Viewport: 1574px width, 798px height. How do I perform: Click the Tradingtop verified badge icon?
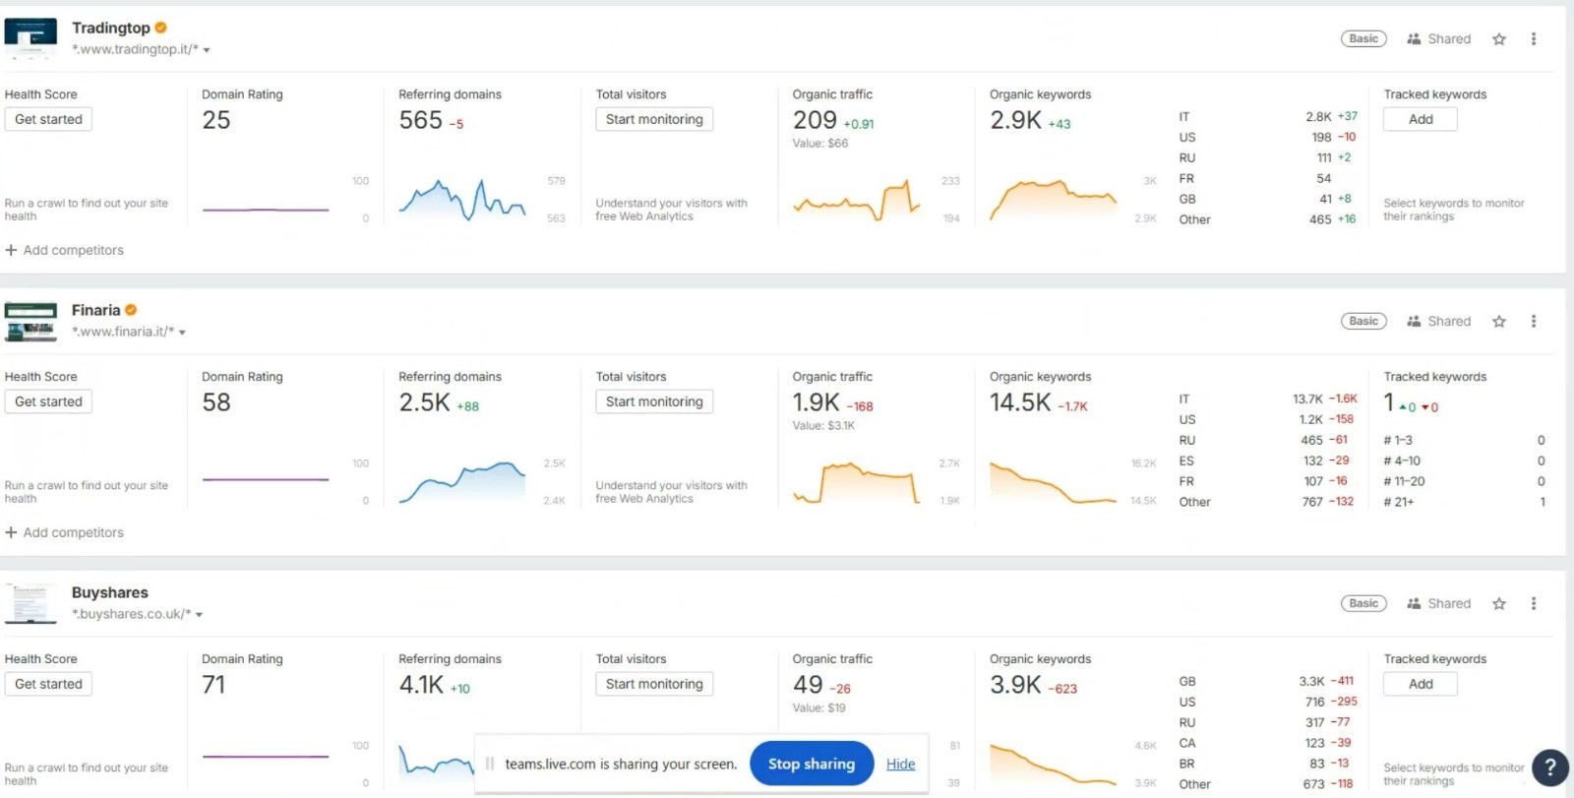tap(161, 28)
